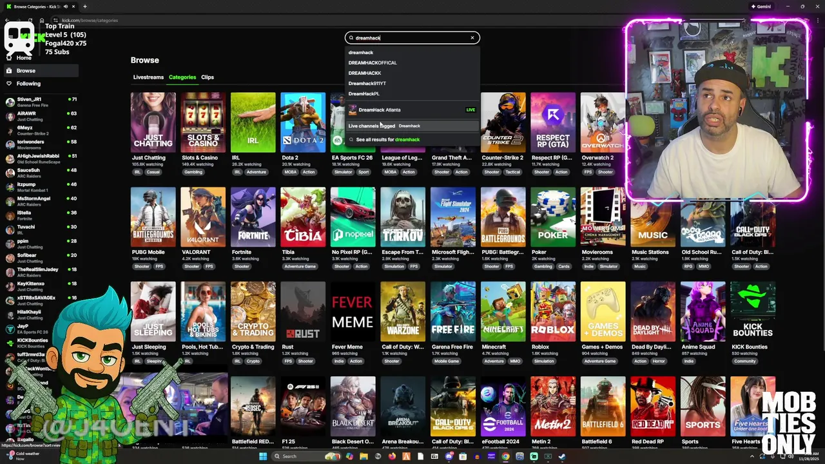
Task: Launch Firefox from the taskbar
Action: [x=392, y=456]
